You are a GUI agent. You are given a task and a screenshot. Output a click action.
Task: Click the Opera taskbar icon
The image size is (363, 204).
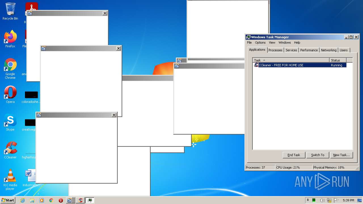[61, 200]
